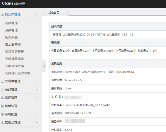Click 今日数量:879个 statistic

[x=61, y=51]
